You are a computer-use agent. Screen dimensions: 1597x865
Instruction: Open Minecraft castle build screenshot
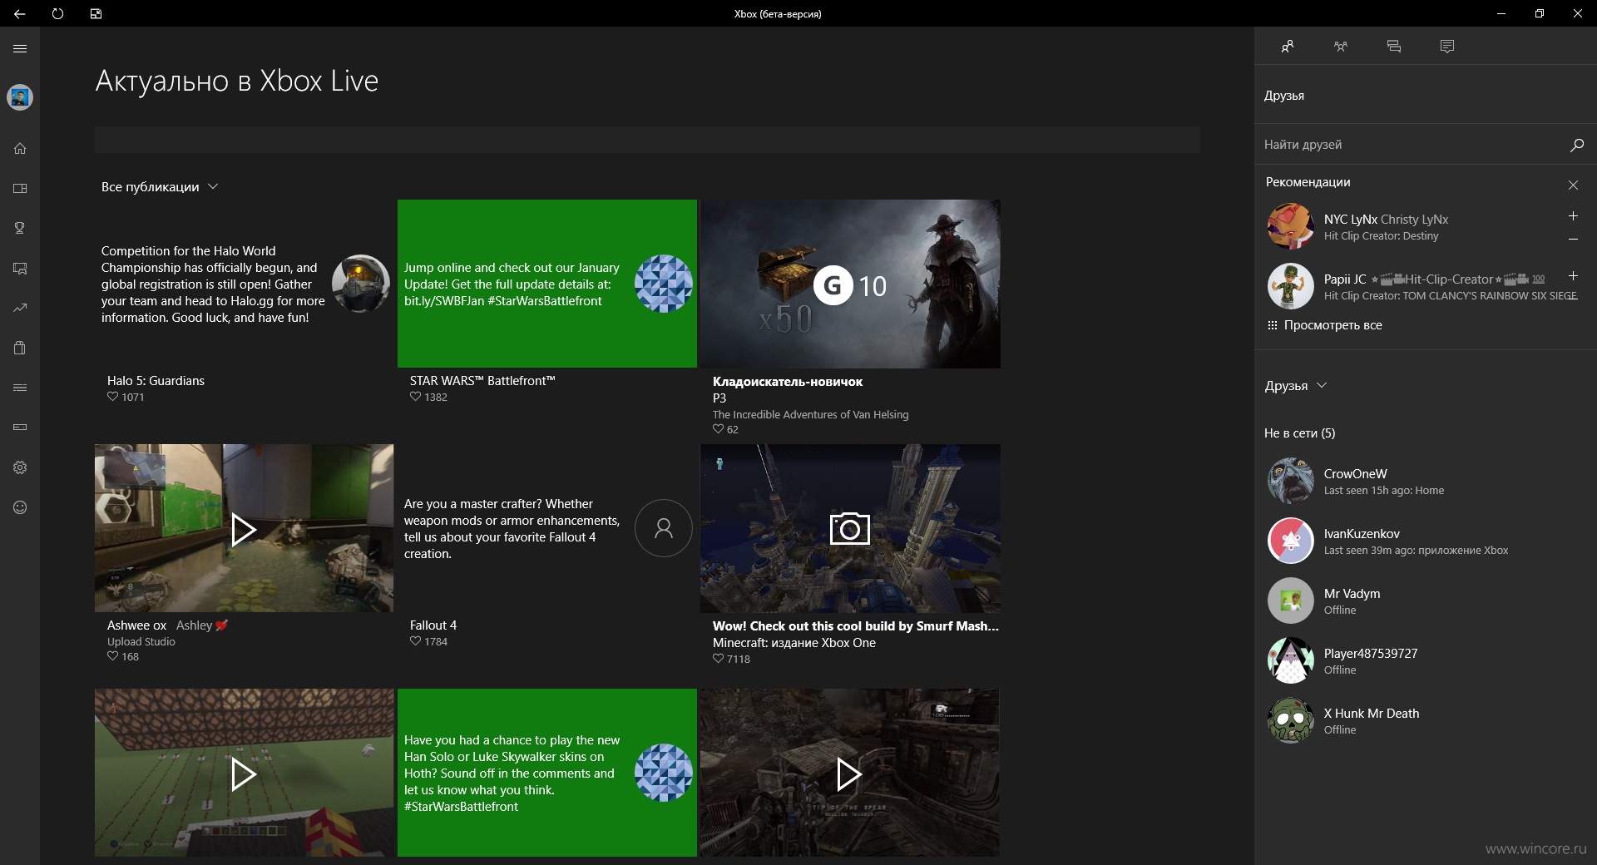click(x=850, y=529)
